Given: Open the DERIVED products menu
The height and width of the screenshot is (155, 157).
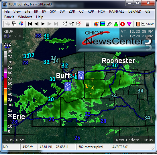Looking at the screenshot, I should (x=135, y=11).
